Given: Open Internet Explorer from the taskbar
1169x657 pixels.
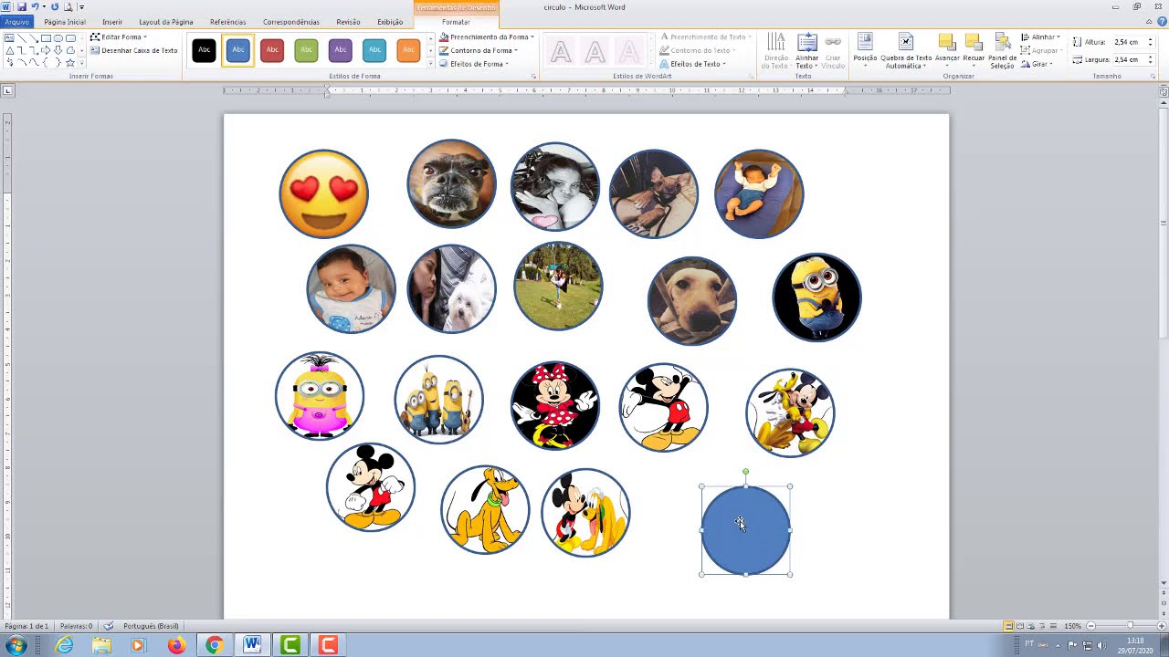Looking at the screenshot, I should point(64,646).
